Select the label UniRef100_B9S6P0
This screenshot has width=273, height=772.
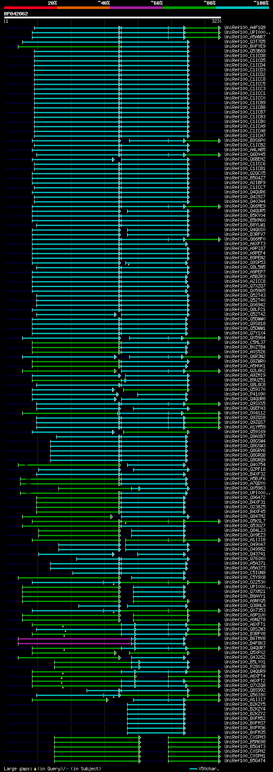pyautogui.click(x=245, y=141)
